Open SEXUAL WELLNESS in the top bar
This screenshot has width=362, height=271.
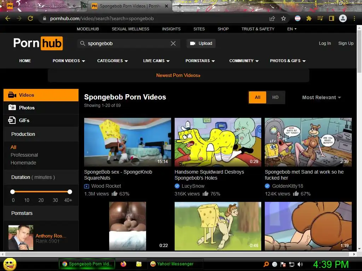[130, 29]
